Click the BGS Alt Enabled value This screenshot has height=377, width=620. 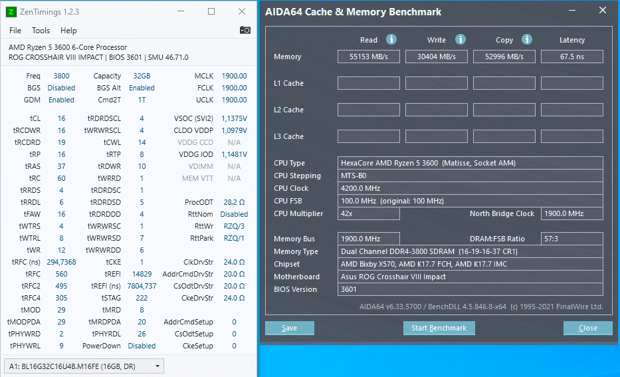click(142, 88)
